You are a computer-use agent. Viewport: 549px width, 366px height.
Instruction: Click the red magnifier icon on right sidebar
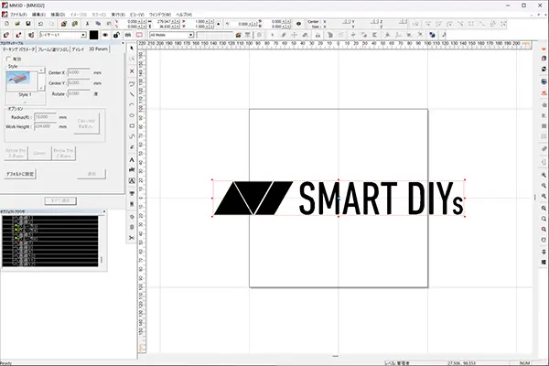click(x=544, y=229)
